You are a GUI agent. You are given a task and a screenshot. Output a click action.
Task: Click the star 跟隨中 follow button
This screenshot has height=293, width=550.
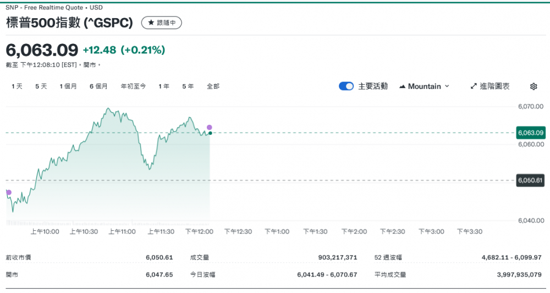161,23
